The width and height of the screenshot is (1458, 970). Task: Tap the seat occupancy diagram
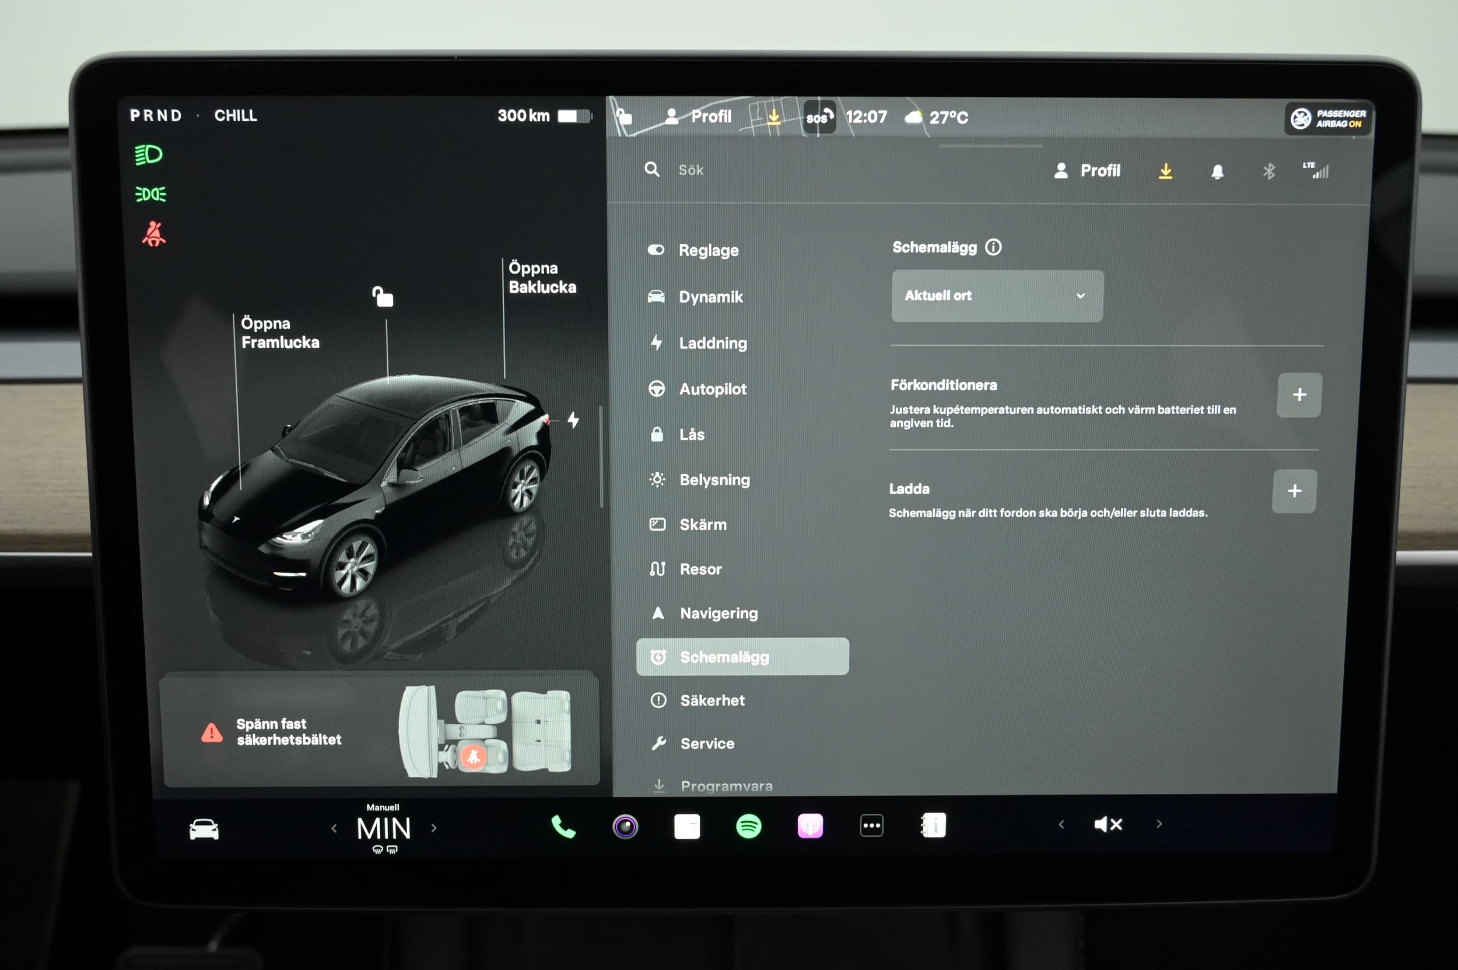(x=485, y=731)
